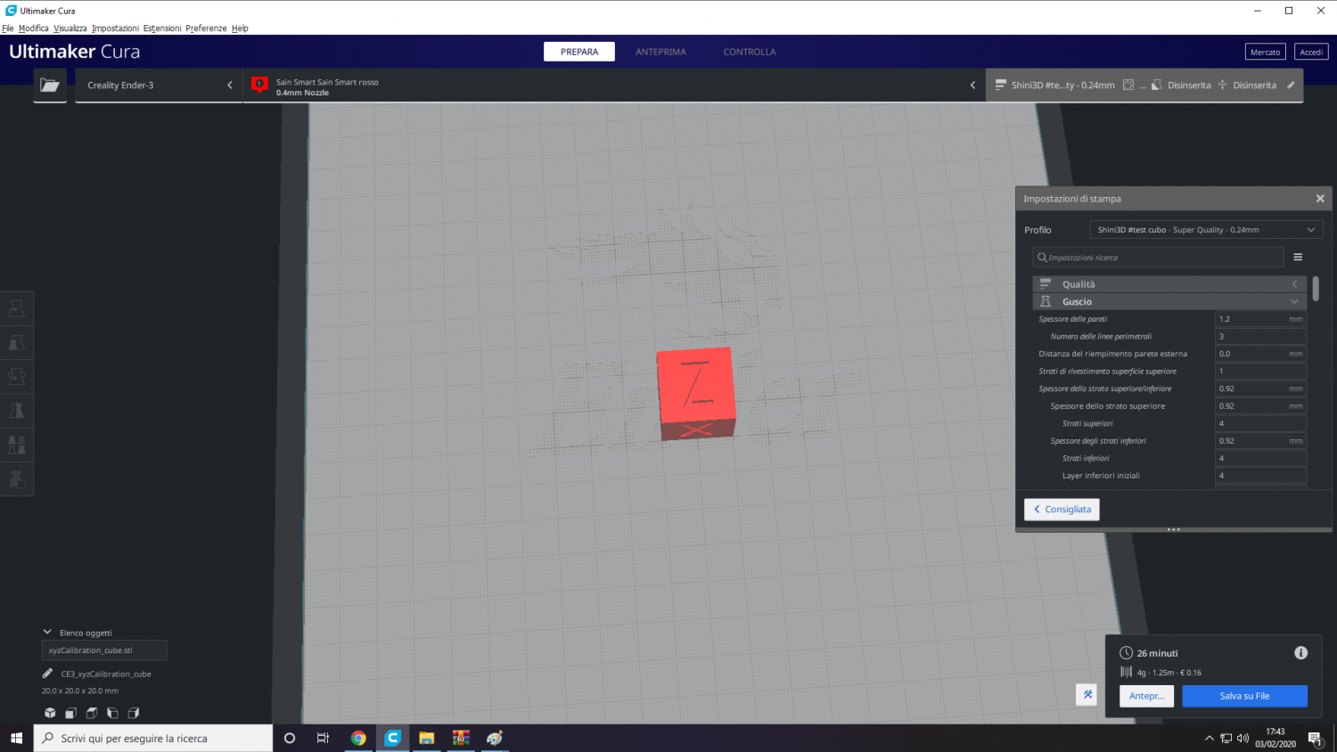Viewport: 1337px width, 752px height.
Task: Open the Sain Smart rosso material selector
Action: click(614, 86)
